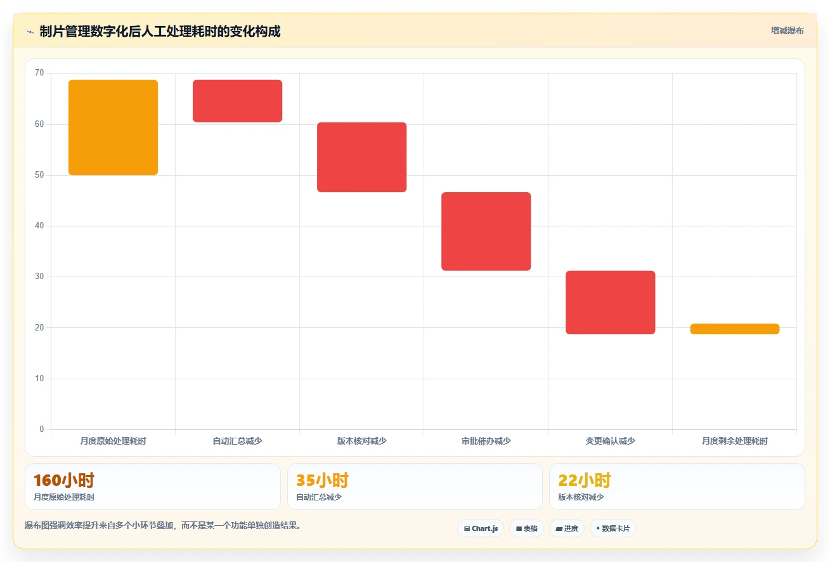Click the x-axis label 月度剩余处理耗时
830x562 pixels.
[x=734, y=441]
